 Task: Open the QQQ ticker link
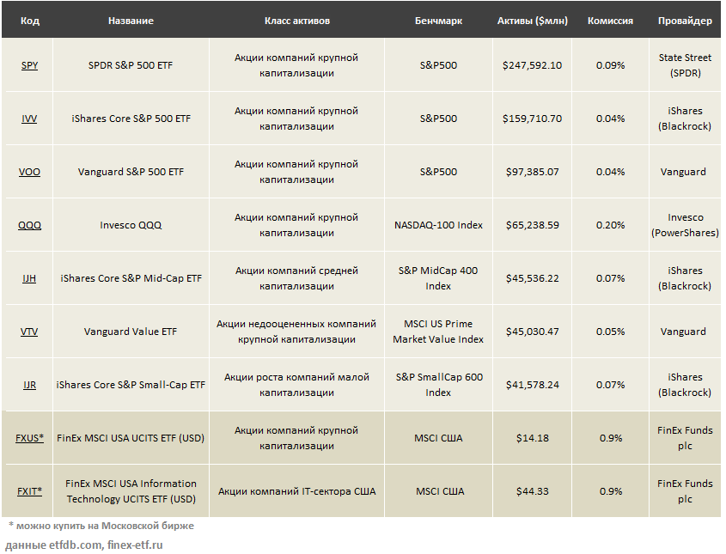(x=29, y=225)
